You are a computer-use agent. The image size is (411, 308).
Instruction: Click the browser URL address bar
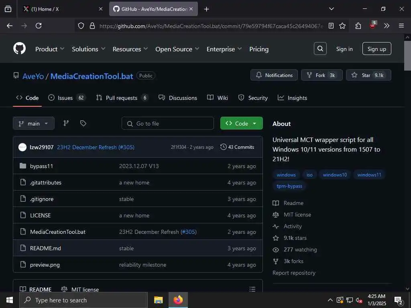pyautogui.click(x=211, y=26)
